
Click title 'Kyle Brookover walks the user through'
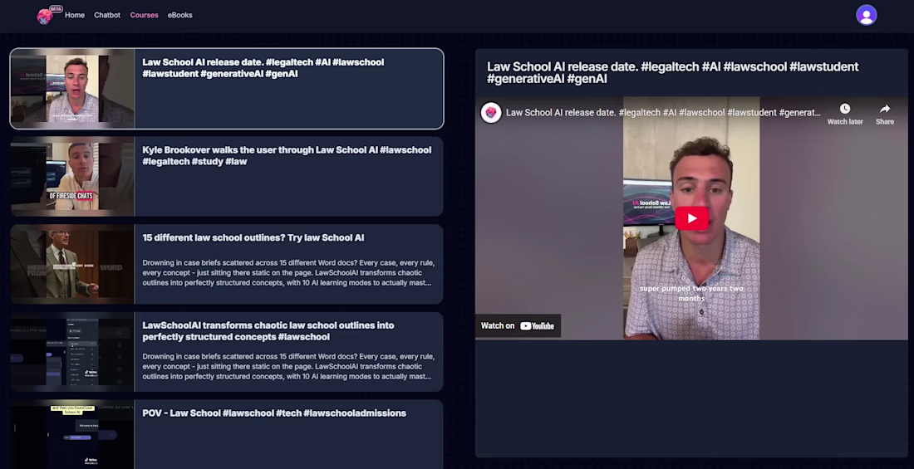click(x=287, y=155)
